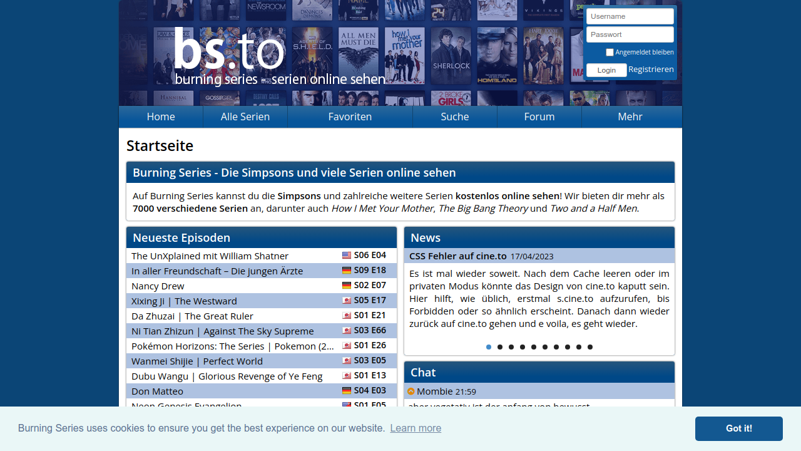This screenshot has height=451, width=801.
Task: Click S06 E04 episode label
Action: click(370, 256)
